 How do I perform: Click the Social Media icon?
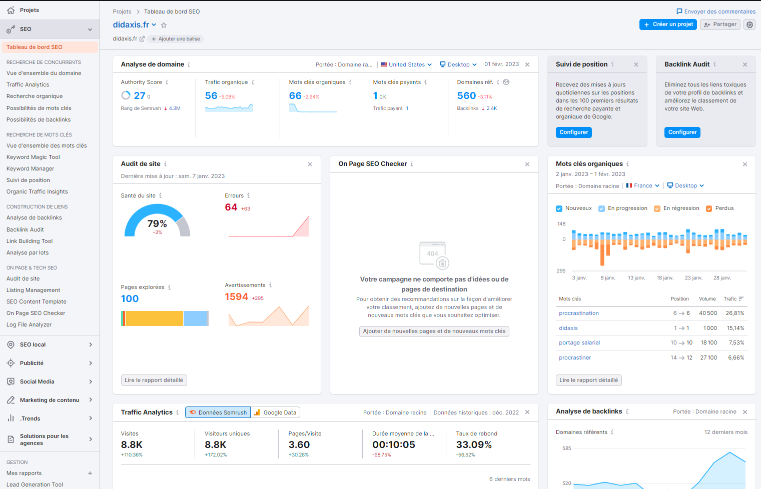pos(11,381)
